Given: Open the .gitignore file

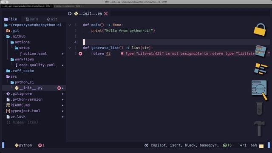Looking at the screenshot, I should pyautogui.click(x=19, y=93).
